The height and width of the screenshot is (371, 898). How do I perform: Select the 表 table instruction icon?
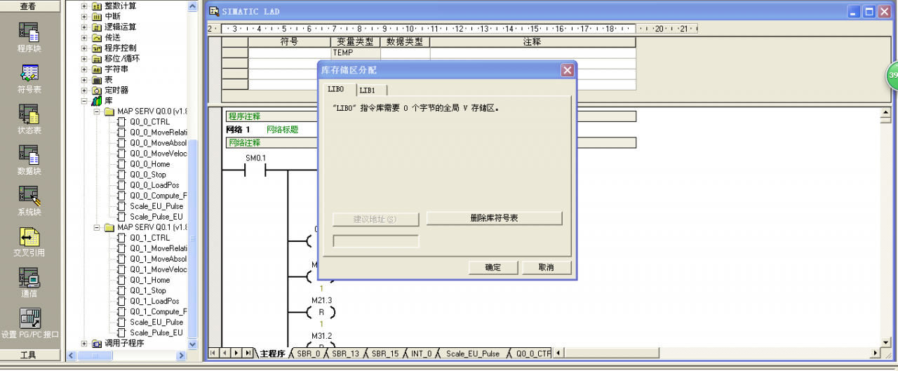tap(97, 80)
